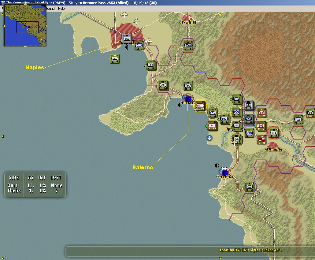The height and width of the screenshot is (260, 315).
Task: Select the unit 3-3 south of Paestum
Action: tap(249, 187)
